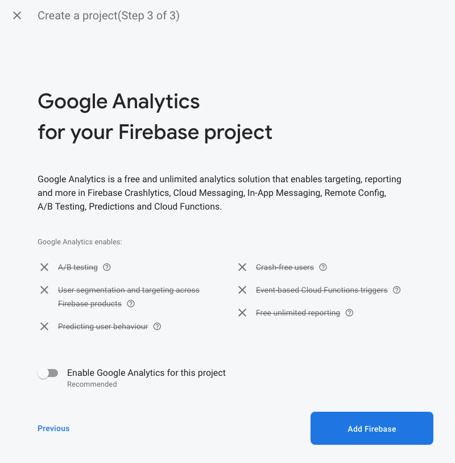Click the Enable Google Analytics label text
Screen dimensions: 455x463
pyautogui.click(x=146, y=372)
